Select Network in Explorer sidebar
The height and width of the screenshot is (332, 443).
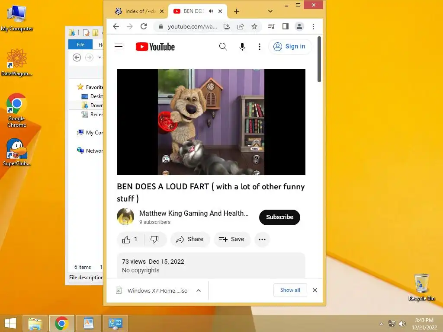tap(90, 150)
